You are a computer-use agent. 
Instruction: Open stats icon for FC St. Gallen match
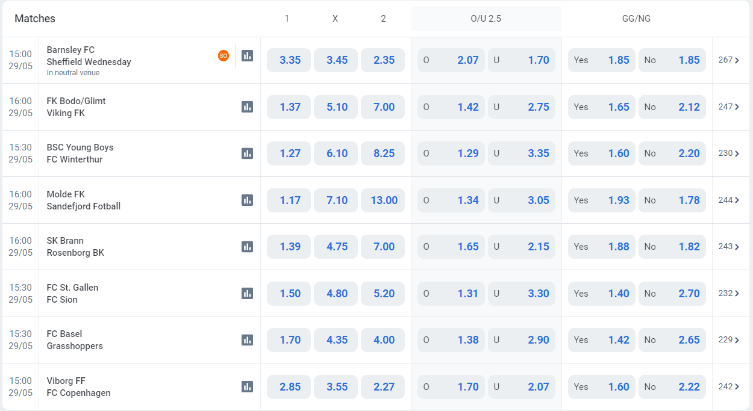(247, 293)
